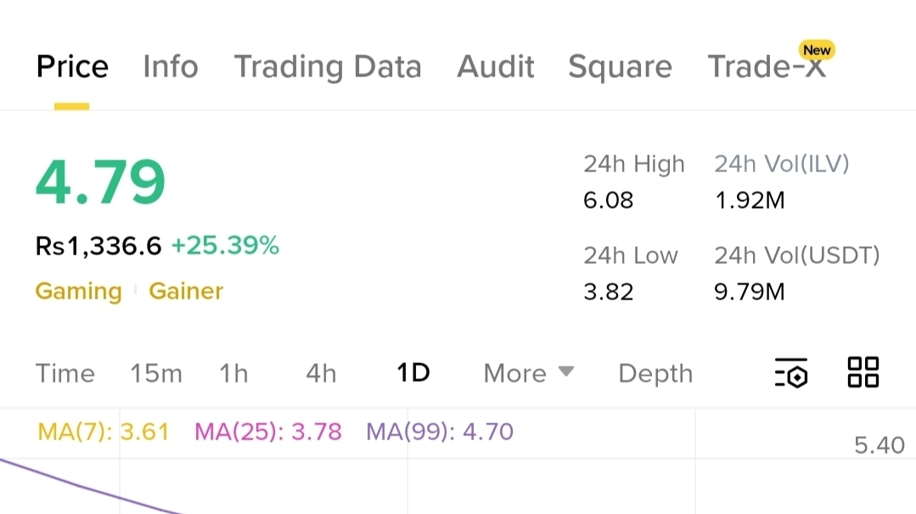The width and height of the screenshot is (916, 514).
Task: Open the chart indicator settings icon
Action: 790,373
